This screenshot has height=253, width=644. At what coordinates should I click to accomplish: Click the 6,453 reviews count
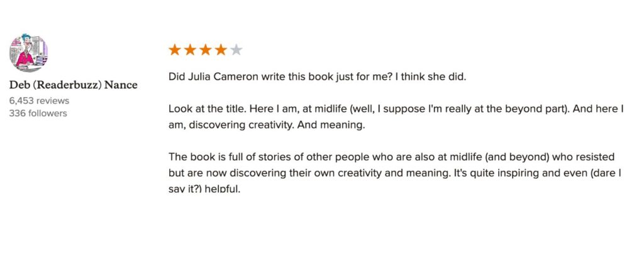[39, 100]
